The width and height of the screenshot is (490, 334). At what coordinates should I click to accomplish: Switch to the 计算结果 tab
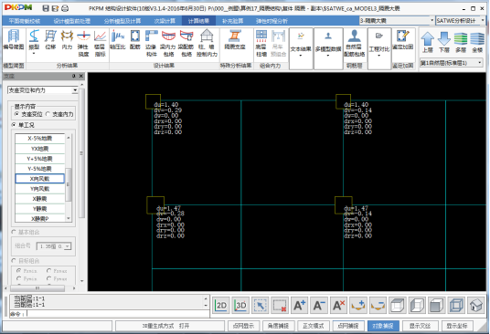click(198, 21)
